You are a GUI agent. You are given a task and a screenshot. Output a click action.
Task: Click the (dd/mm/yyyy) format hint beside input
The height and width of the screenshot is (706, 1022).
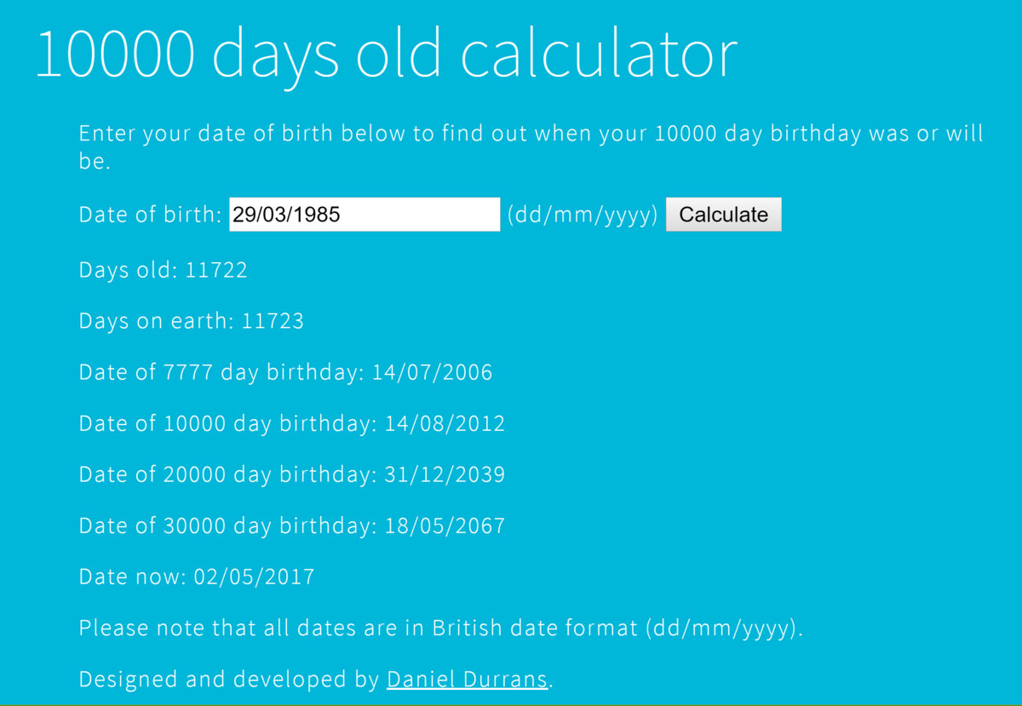pos(583,215)
